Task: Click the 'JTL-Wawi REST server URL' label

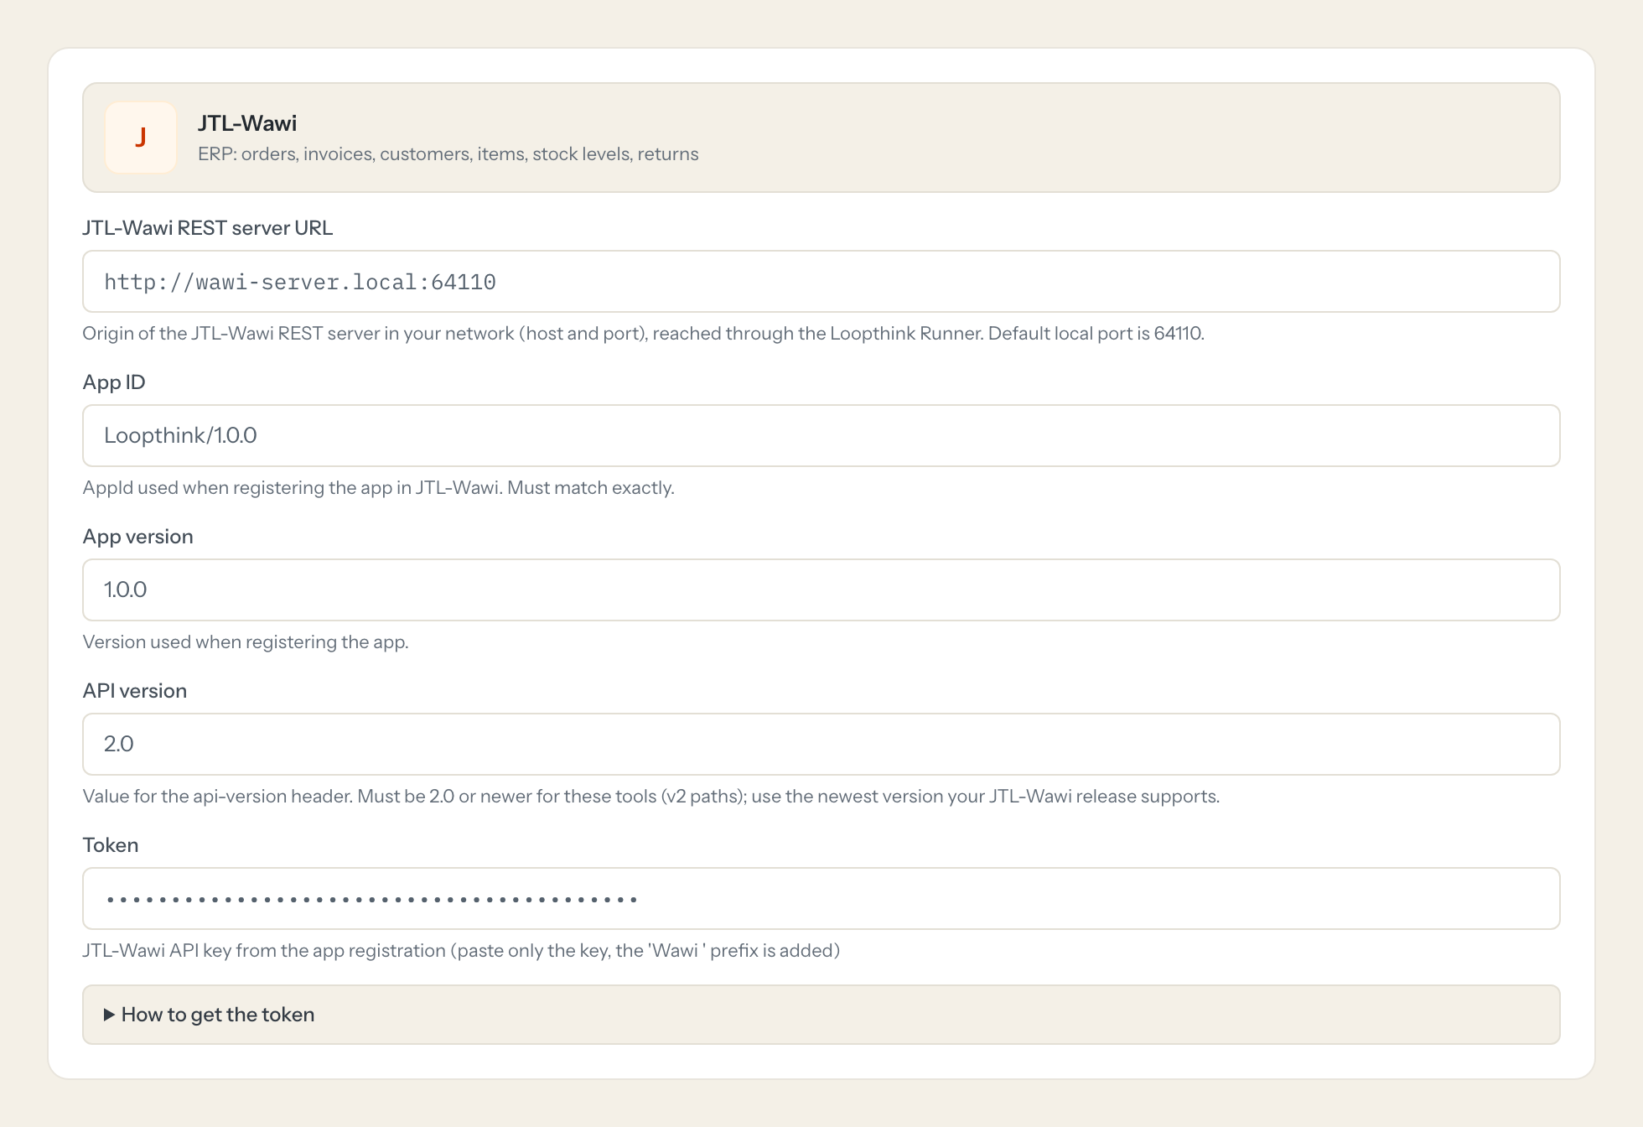Action: 208,228
